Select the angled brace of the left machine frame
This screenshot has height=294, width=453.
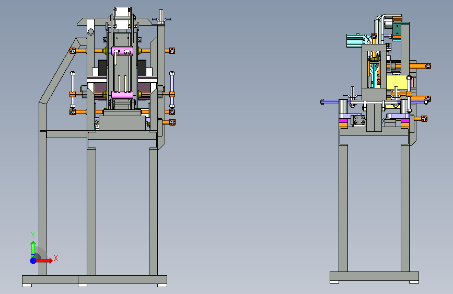[x=59, y=71]
